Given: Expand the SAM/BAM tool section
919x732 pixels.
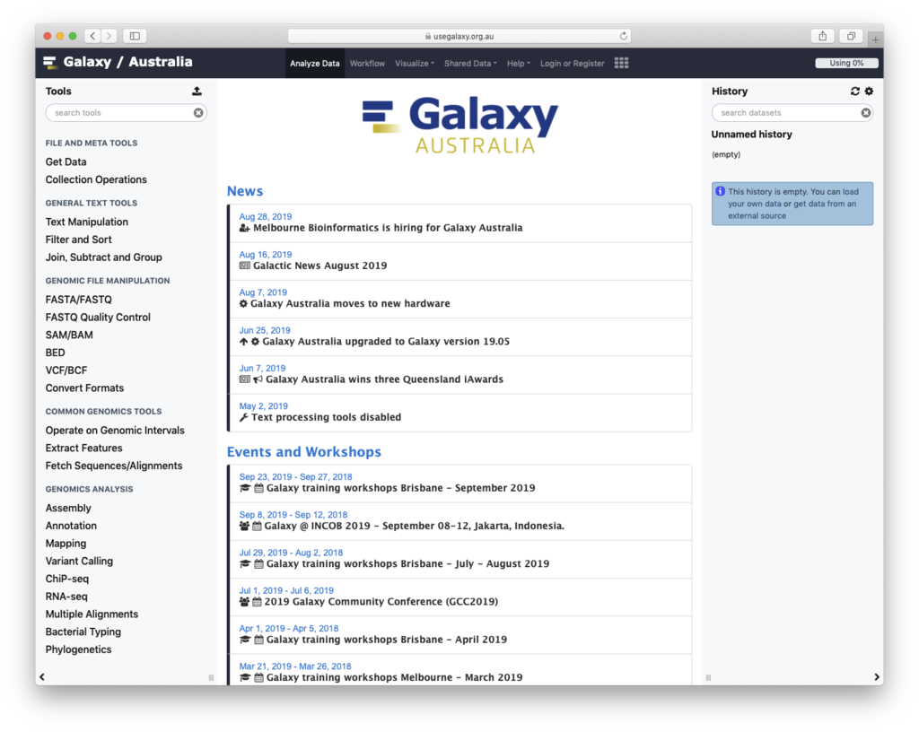Looking at the screenshot, I should pos(69,335).
